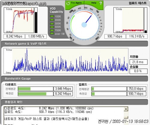
Task: Click the 종합결과 확인 section header
Action: (74, 102)
